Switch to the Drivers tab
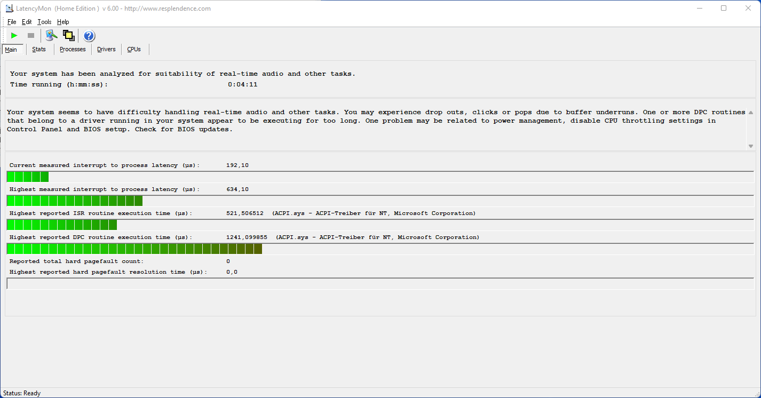 click(x=106, y=50)
